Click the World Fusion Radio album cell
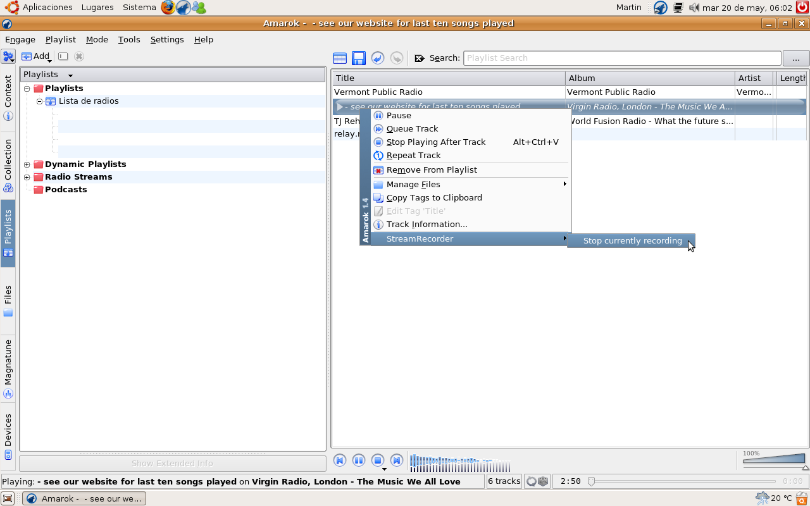Screen dimensions: 810x506 tap(650, 121)
